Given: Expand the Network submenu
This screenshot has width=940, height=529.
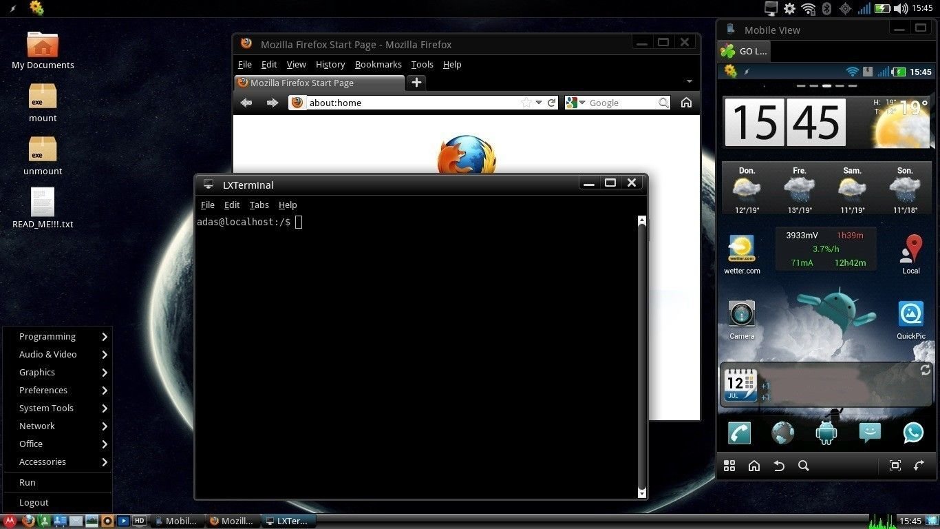Looking at the screenshot, I should [57, 426].
